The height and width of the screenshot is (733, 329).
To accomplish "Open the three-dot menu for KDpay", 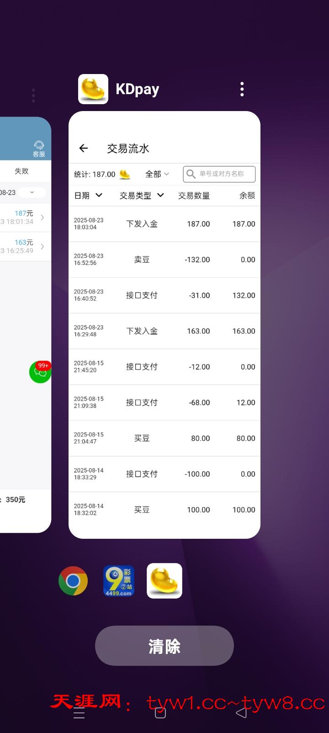I will click(x=242, y=89).
